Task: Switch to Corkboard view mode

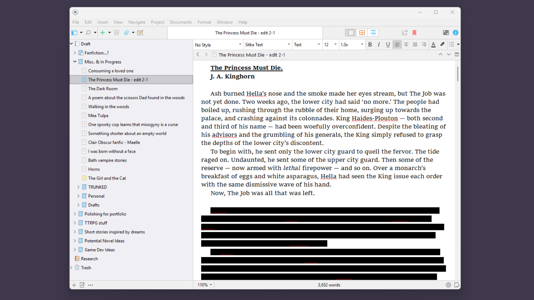Action: [362, 32]
